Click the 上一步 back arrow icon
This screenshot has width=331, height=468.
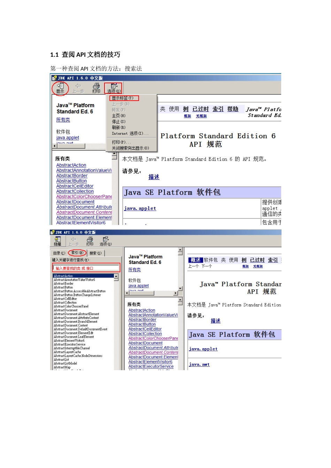[x=77, y=87]
